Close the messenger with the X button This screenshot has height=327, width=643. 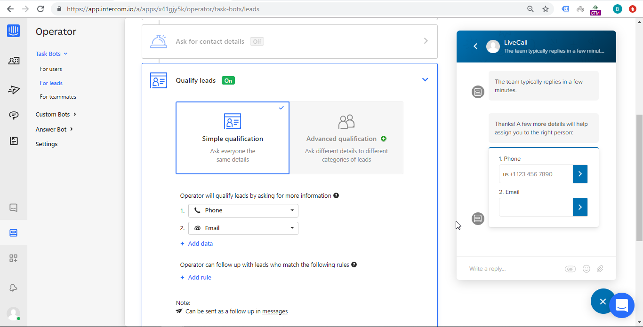603,301
